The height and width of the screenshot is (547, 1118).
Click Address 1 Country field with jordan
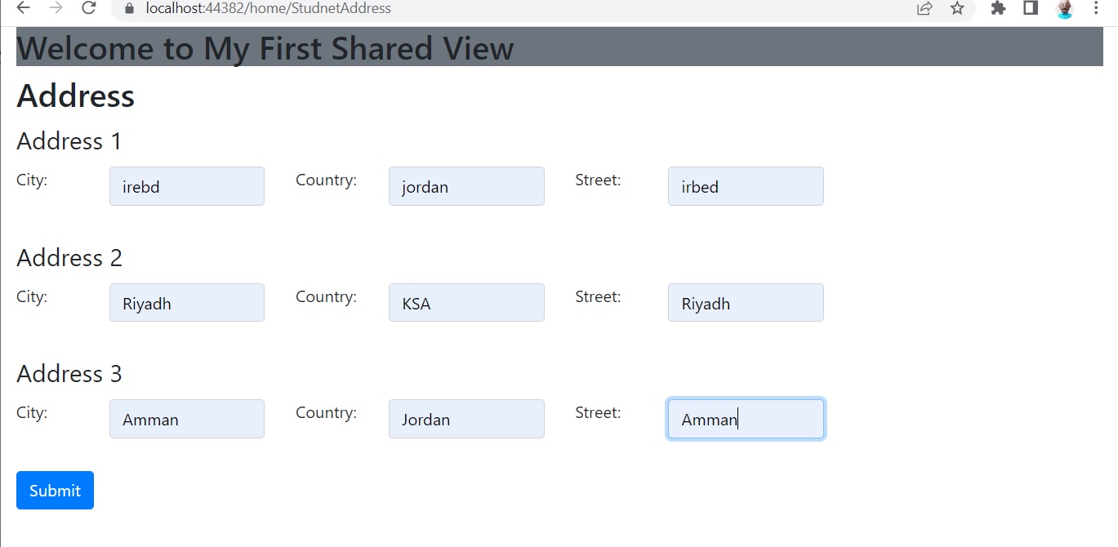click(466, 186)
